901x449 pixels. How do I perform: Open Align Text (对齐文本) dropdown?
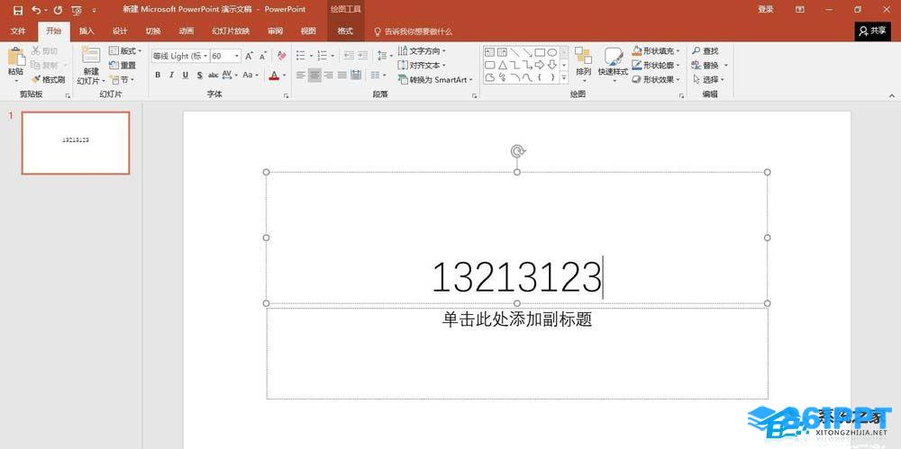[423, 65]
